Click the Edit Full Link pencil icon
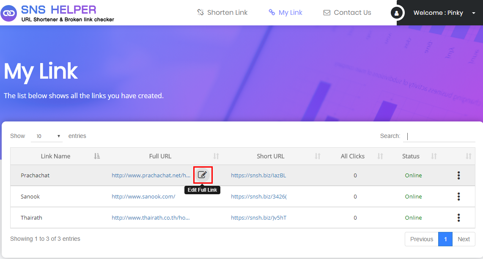 pos(202,175)
